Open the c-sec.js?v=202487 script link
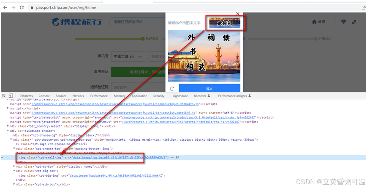The image size is (367, 188). [189, 117]
